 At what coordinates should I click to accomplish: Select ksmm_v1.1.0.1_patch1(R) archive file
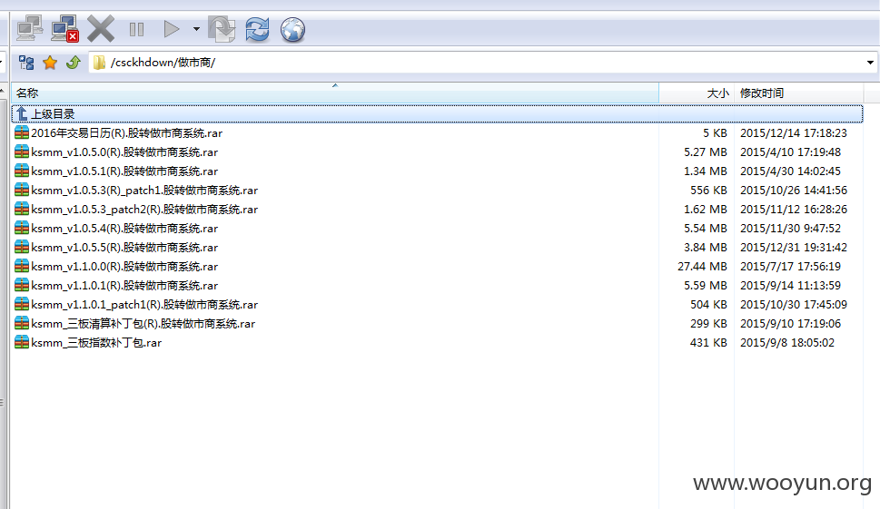tap(144, 305)
